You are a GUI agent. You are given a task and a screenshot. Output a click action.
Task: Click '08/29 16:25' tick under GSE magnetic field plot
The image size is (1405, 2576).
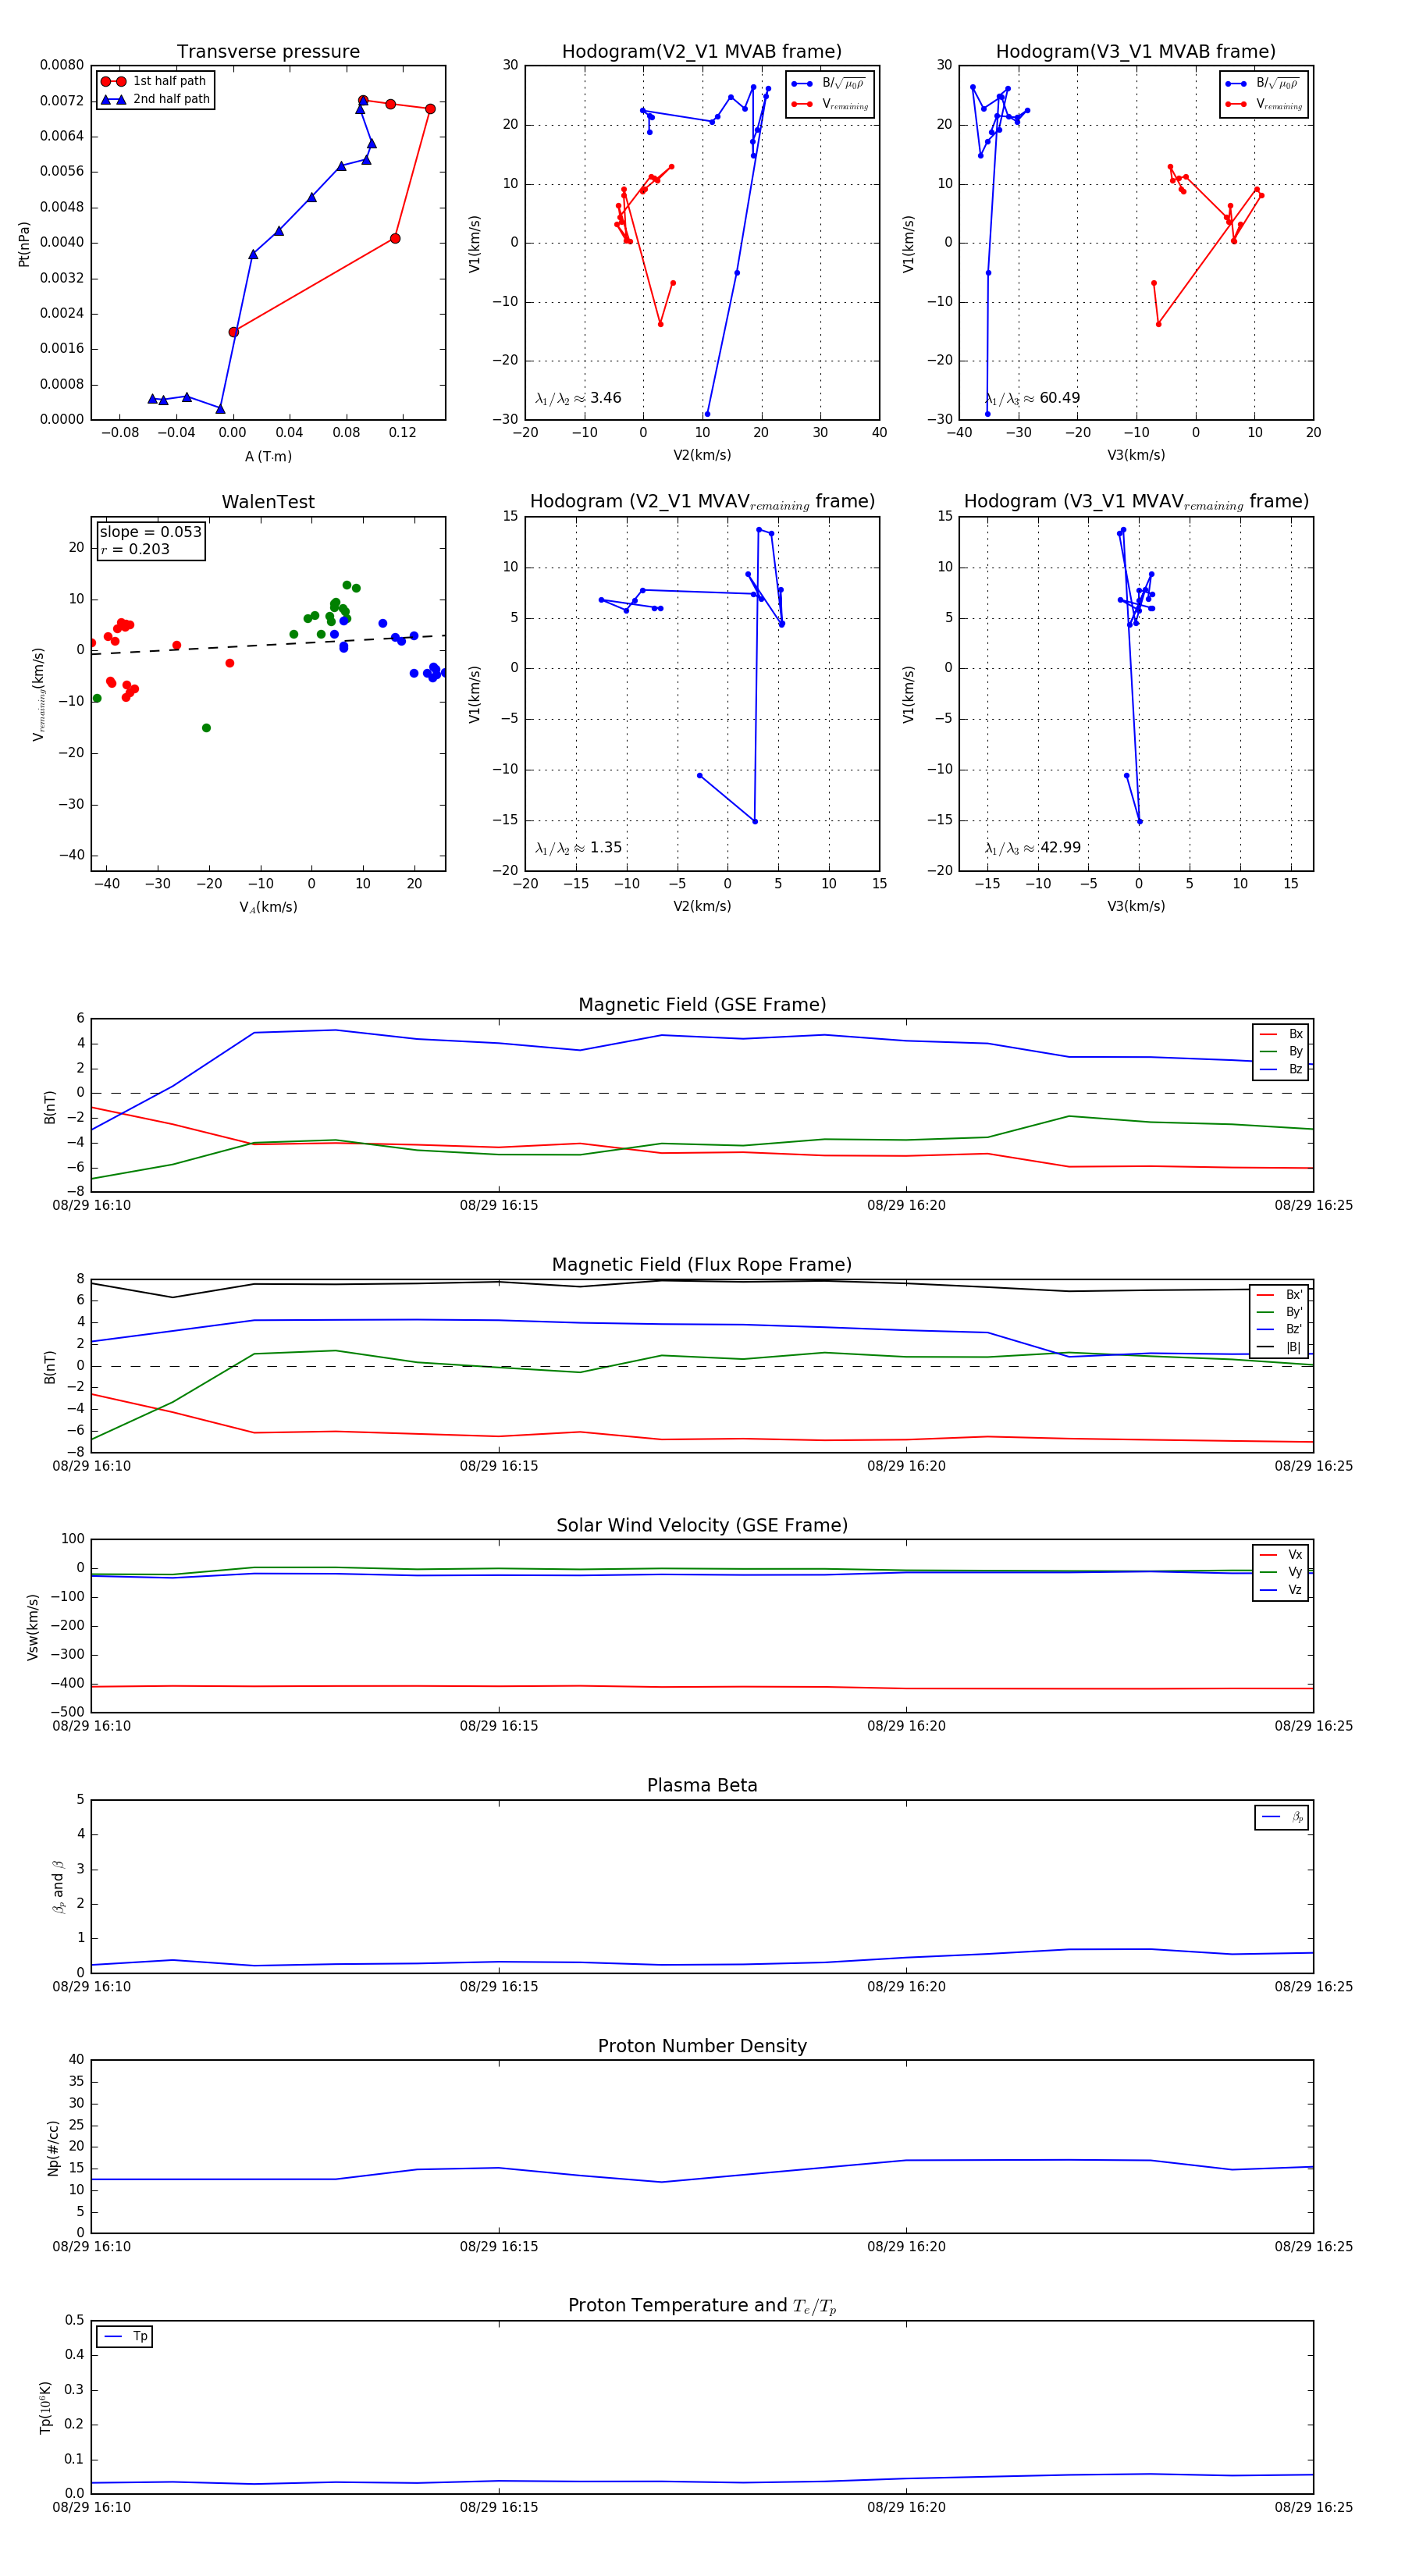click(1313, 1206)
